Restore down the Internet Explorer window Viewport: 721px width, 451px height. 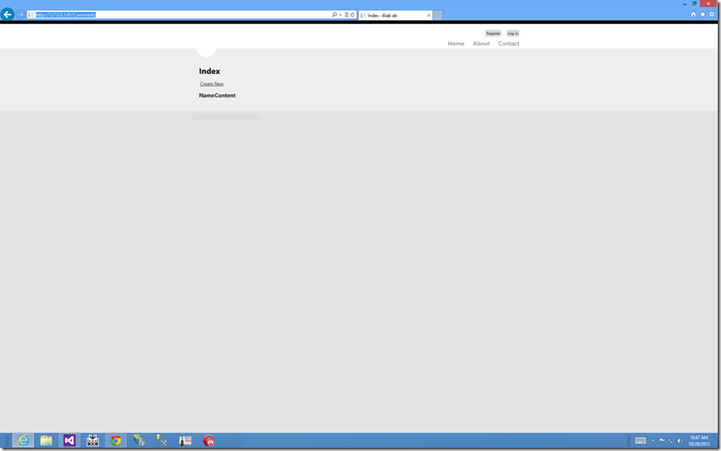coord(695,4)
